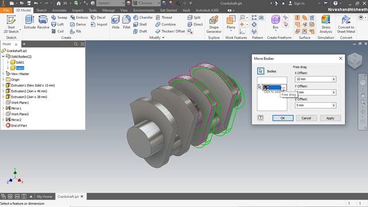The image size is (368, 207).
Task: Select the Rib tool
Action: (75, 31)
